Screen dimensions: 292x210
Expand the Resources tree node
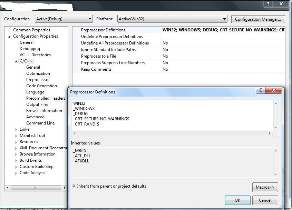coord(16,142)
